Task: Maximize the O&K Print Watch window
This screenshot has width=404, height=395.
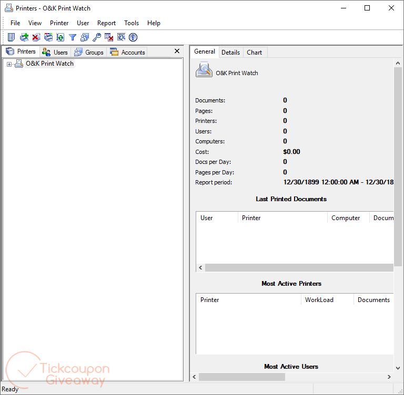Action: [x=367, y=8]
